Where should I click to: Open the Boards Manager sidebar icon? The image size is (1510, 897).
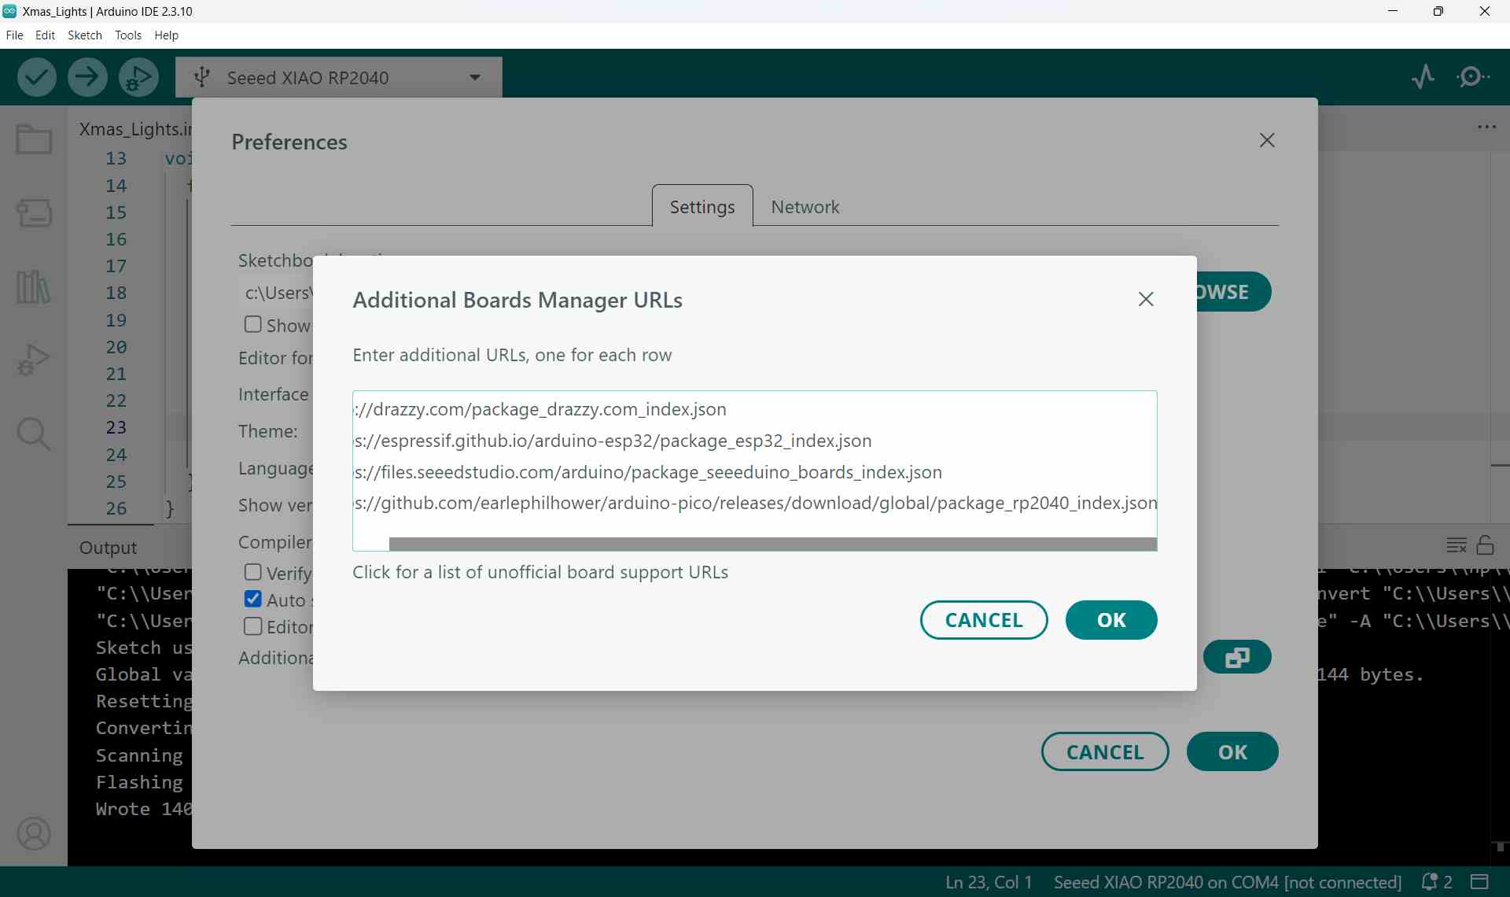tap(34, 212)
